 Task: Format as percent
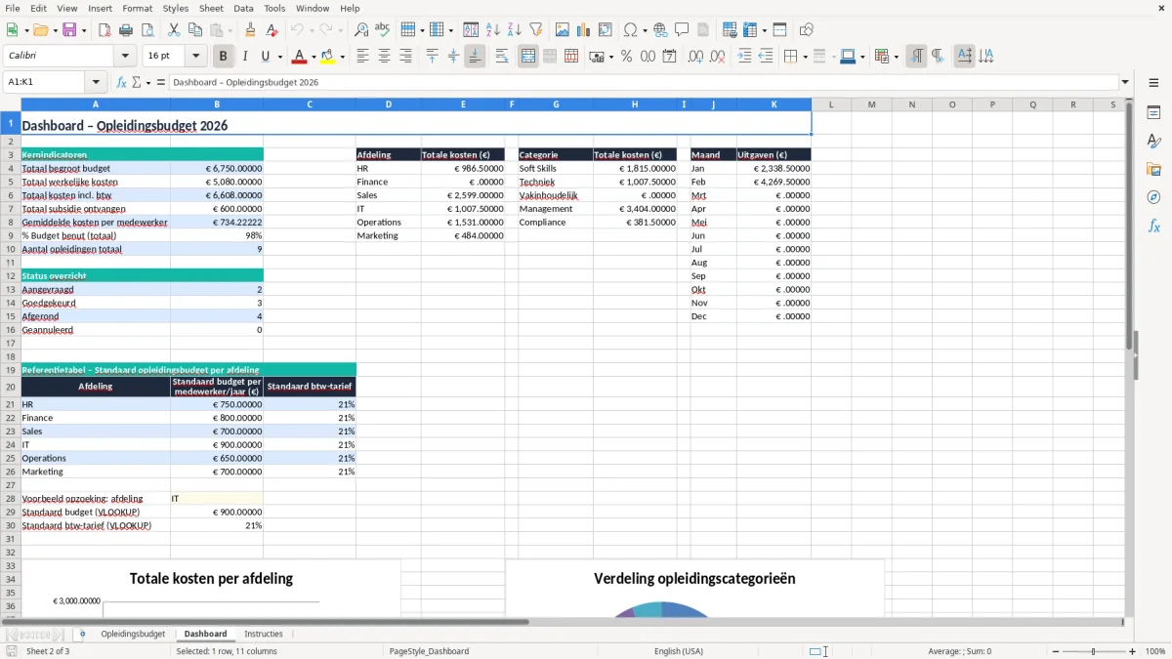(x=626, y=57)
